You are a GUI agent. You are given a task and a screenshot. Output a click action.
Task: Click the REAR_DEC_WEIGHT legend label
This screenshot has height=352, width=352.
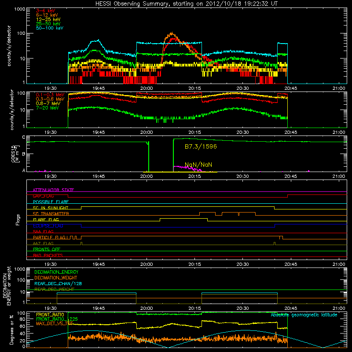tap(54, 290)
